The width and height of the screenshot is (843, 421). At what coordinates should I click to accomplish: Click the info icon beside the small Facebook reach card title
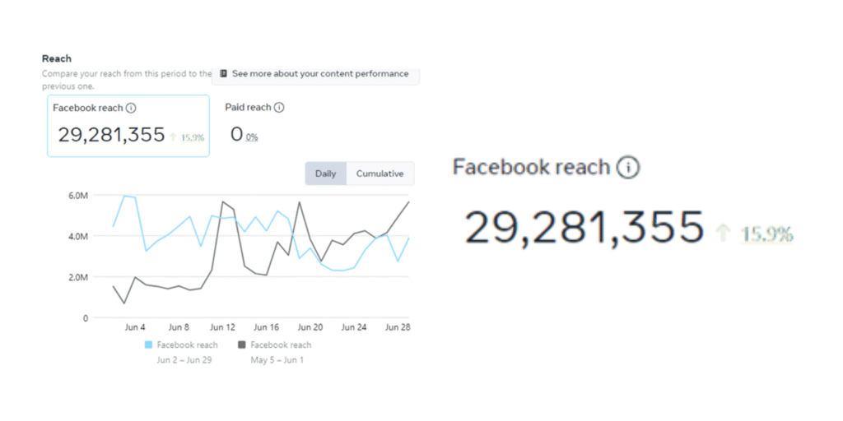(x=131, y=108)
